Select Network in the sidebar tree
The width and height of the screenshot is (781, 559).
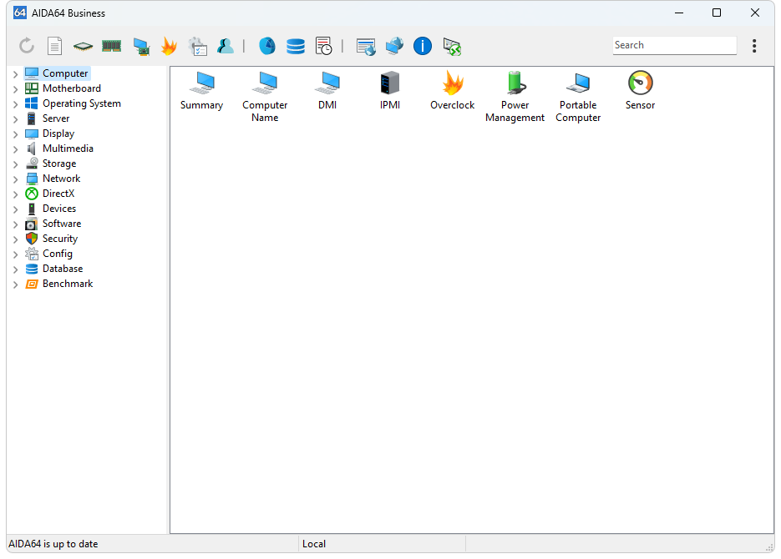pyautogui.click(x=61, y=179)
